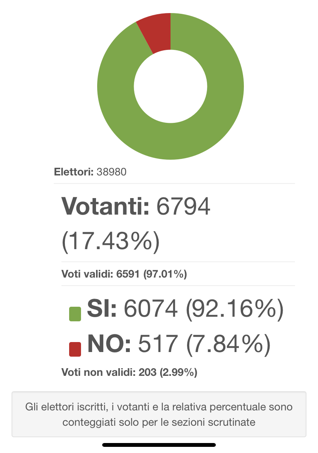The width and height of the screenshot is (318, 453).
Task: Tap the Elettori 38980 label
Action: tap(90, 172)
